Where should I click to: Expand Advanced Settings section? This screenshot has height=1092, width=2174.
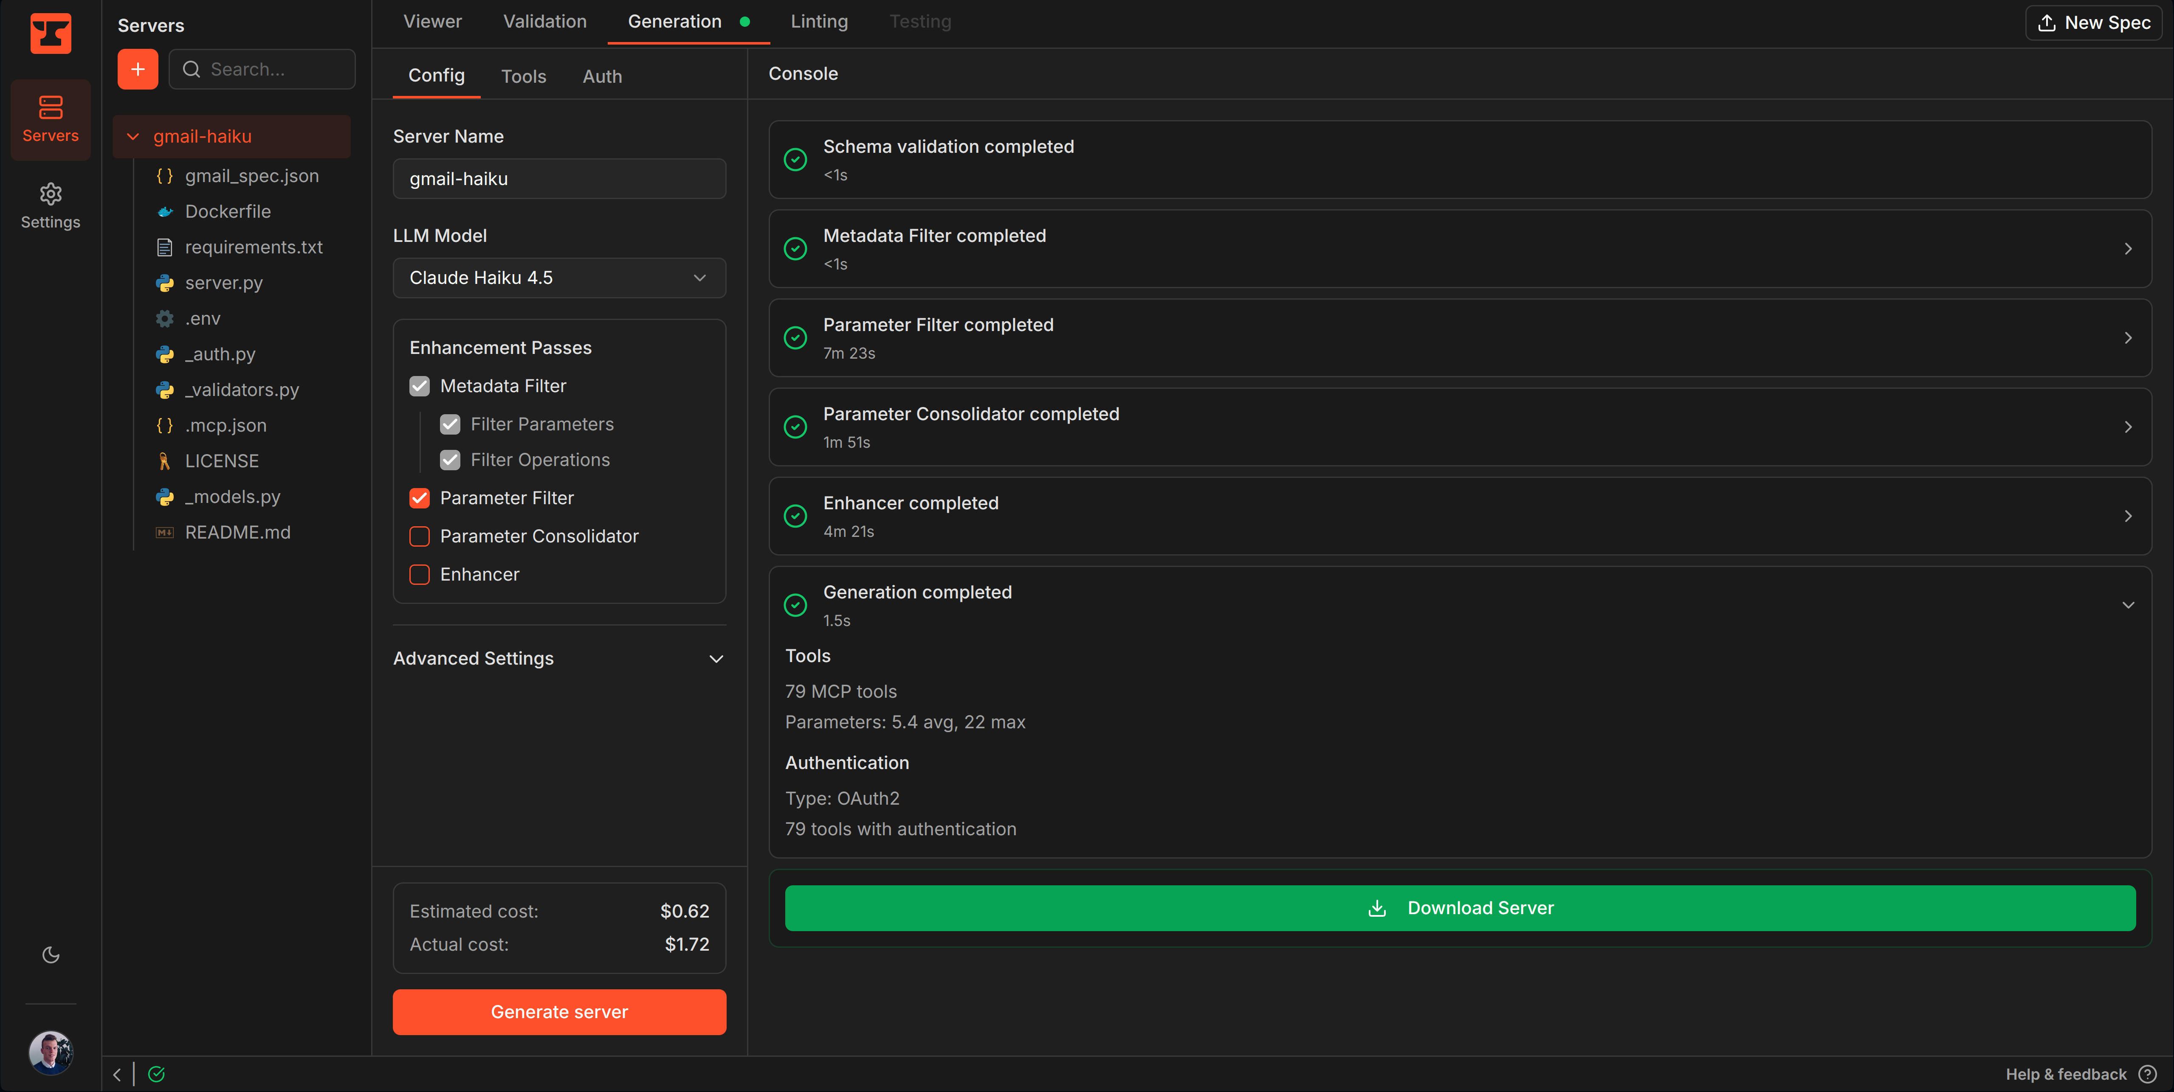point(559,659)
